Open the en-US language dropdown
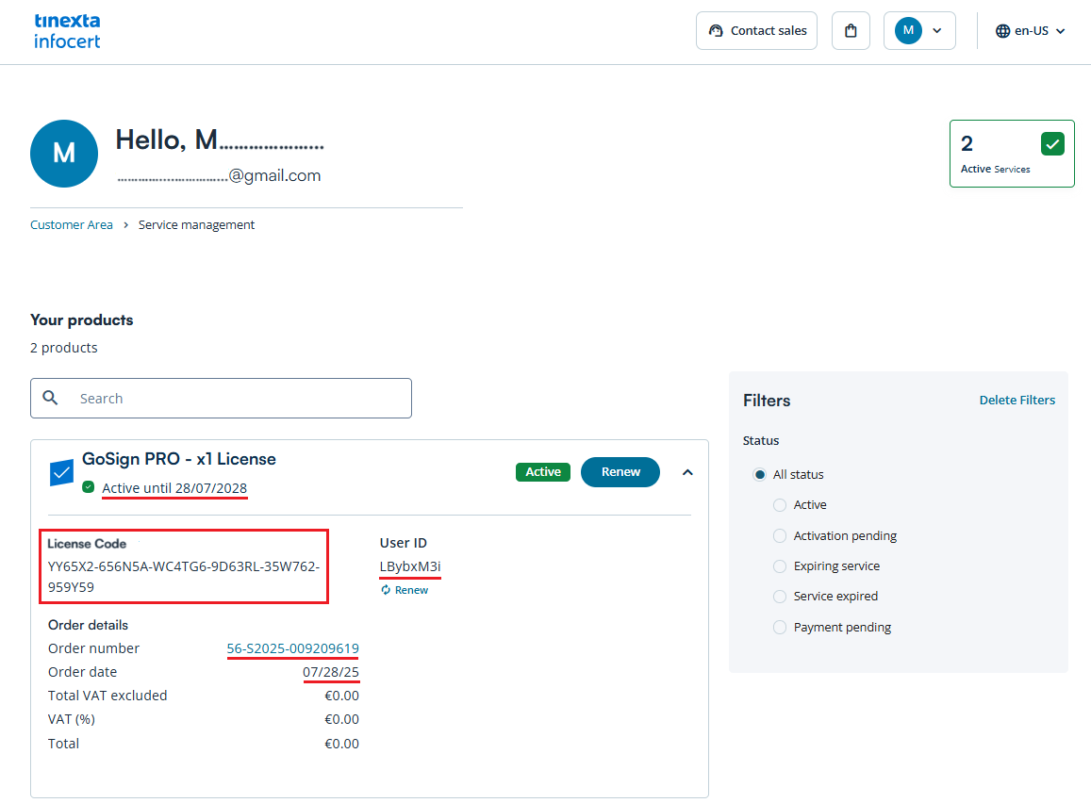The image size is (1091, 803). coord(1031,31)
